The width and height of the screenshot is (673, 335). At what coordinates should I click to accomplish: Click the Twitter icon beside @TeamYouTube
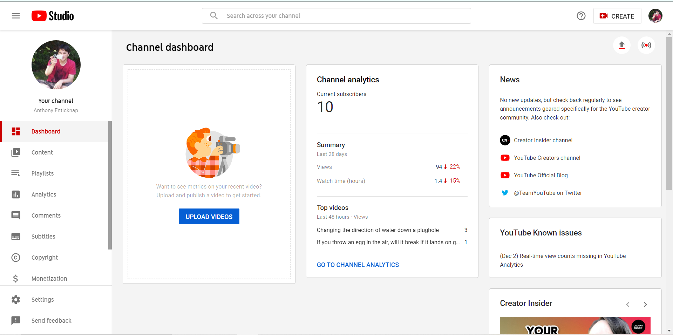[505, 193]
